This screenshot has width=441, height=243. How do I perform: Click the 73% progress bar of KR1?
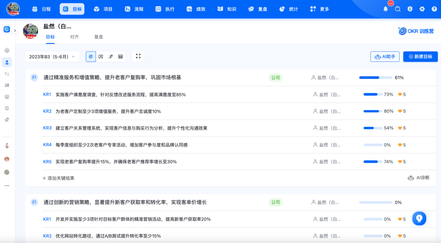coord(373,94)
